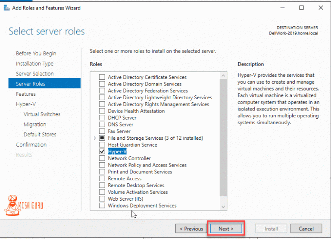Open the Features step
This screenshot has height=239, width=331.
point(26,94)
